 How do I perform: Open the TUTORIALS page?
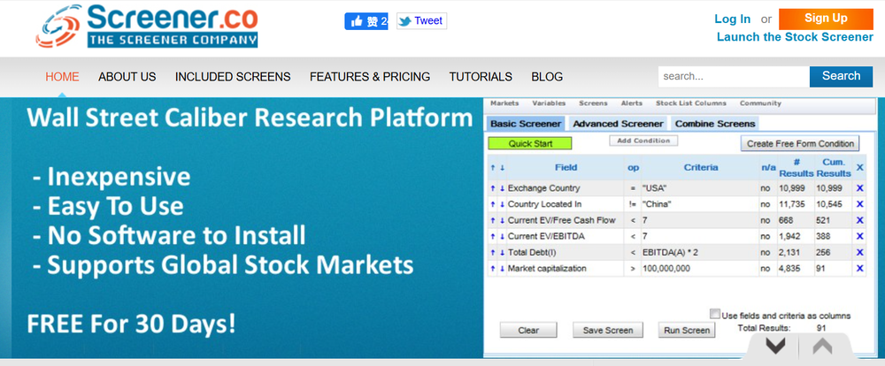click(481, 77)
